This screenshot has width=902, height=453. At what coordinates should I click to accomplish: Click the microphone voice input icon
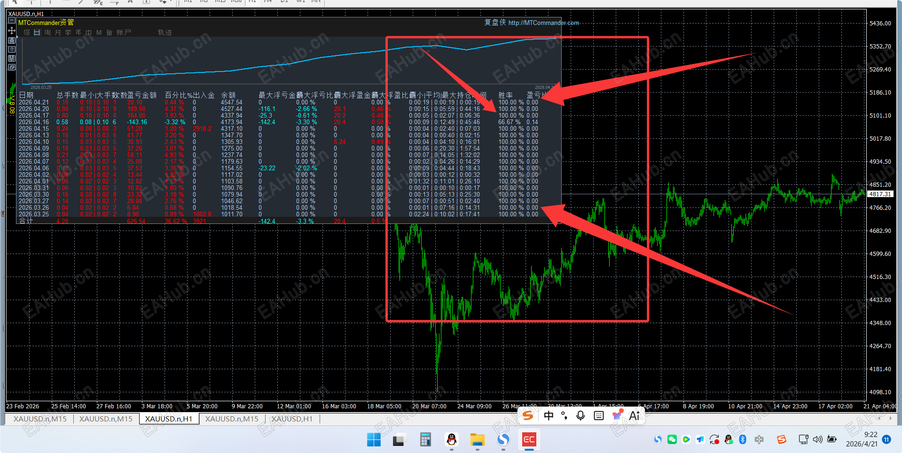tap(581, 415)
